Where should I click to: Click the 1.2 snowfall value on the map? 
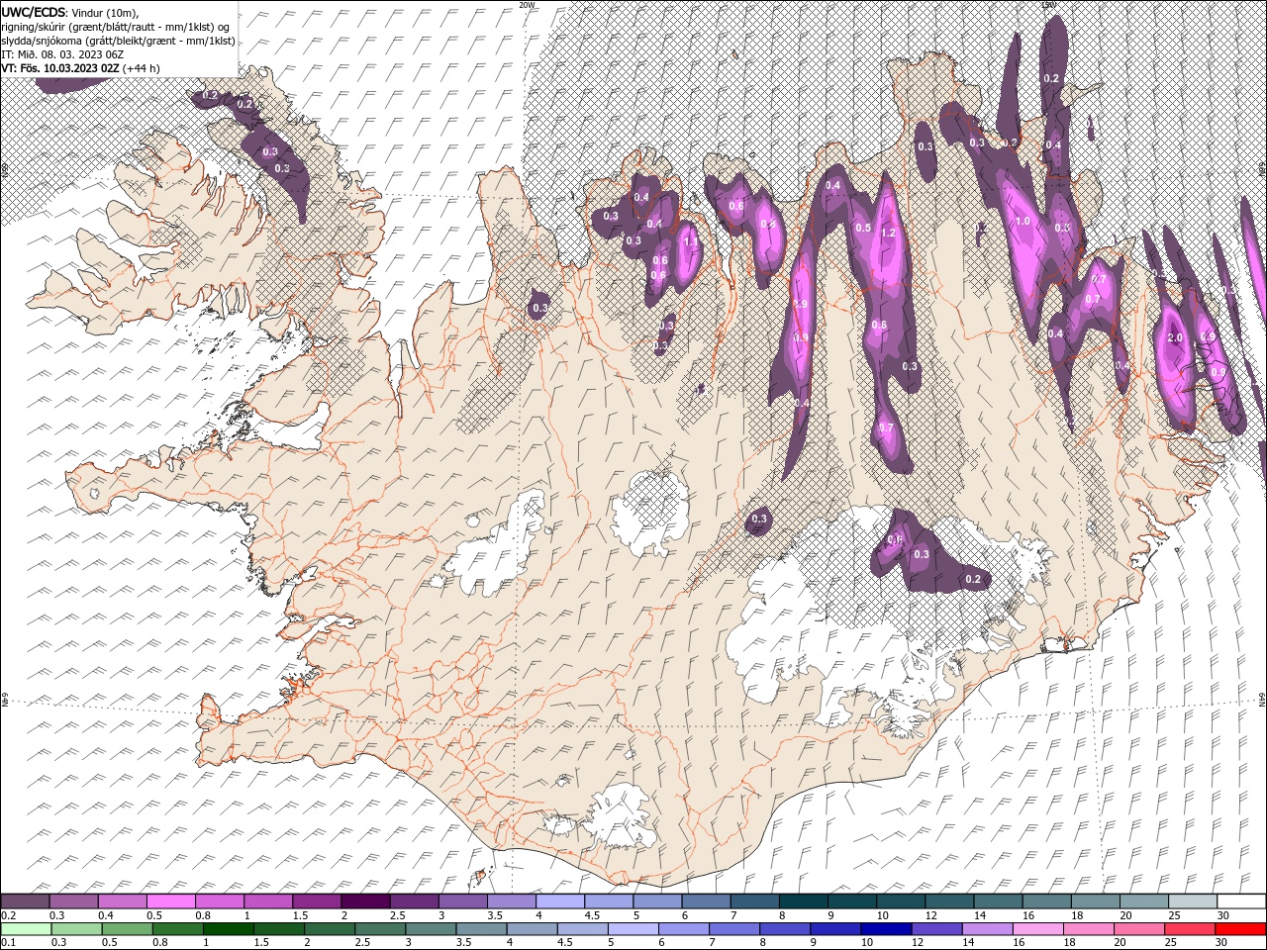click(x=888, y=234)
